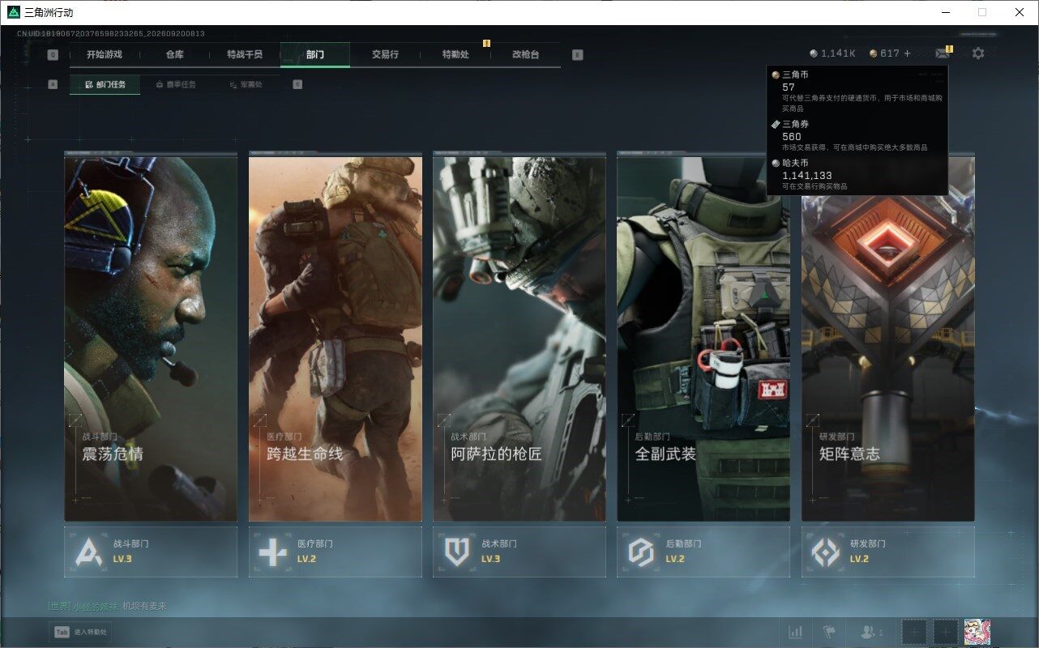Click the 1,141K Haf coin balance
The image size is (1039, 648).
(x=838, y=53)
